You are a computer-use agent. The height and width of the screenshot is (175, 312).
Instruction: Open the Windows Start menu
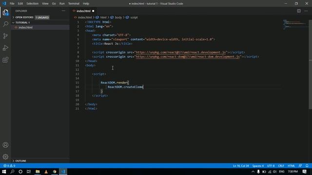(x=4, y=172)
